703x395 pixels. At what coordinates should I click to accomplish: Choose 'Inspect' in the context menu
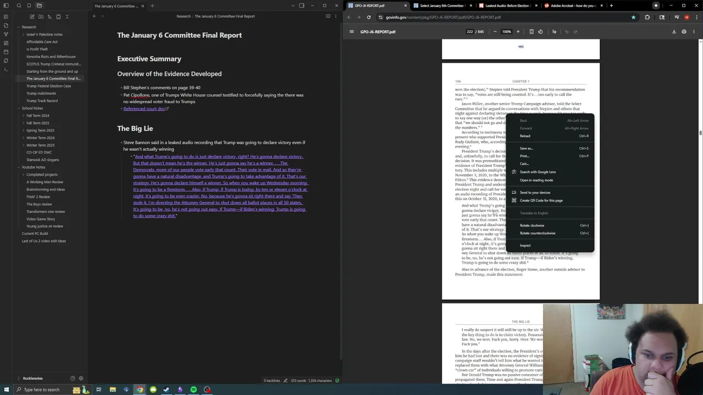tap(550, 246)
